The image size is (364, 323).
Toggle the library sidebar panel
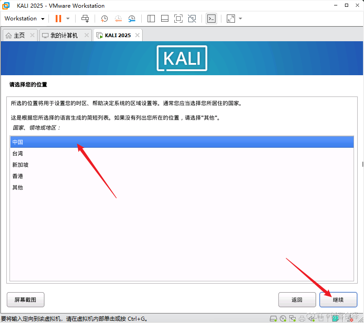[151, 19]
